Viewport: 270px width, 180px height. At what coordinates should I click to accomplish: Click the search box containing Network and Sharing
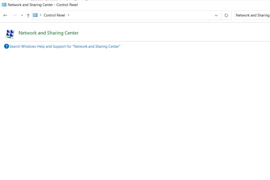coord(252,15)
